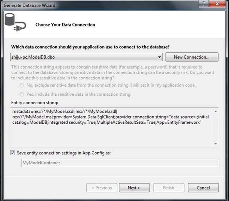Viewport: 229px width, 201px height.
Task: Expand the data connection dropdown arrow
Action: pyautogui.click(x=159, y=57)
